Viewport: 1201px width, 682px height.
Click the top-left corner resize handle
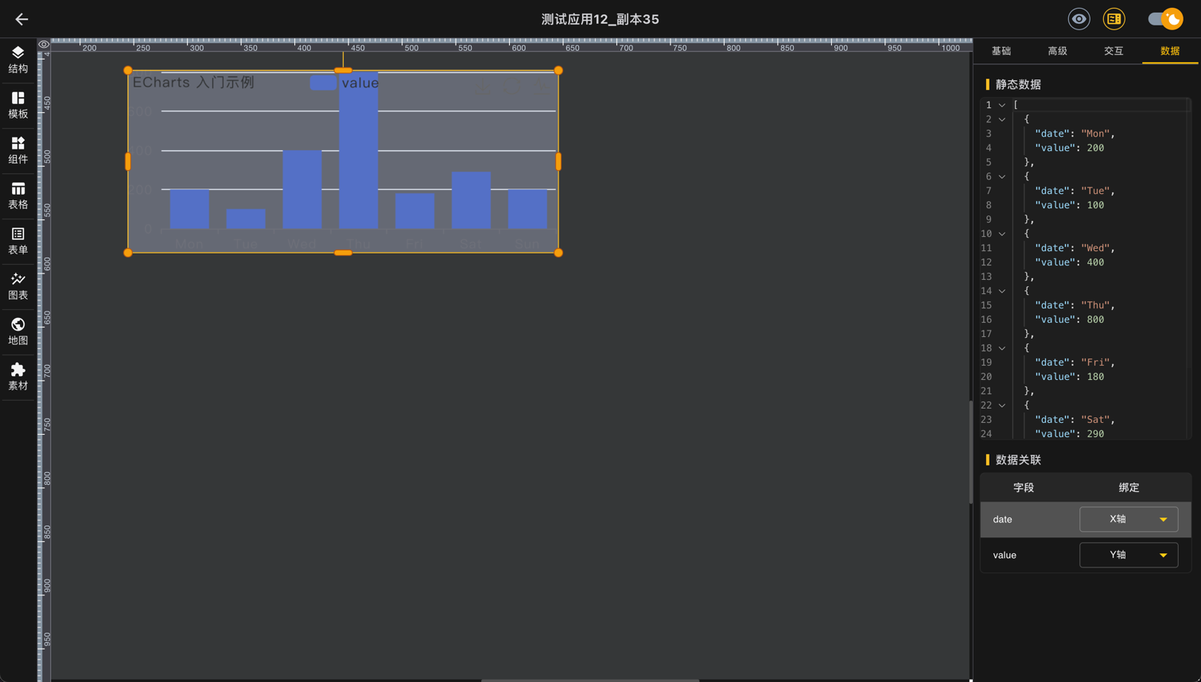(x=128, y=71)
